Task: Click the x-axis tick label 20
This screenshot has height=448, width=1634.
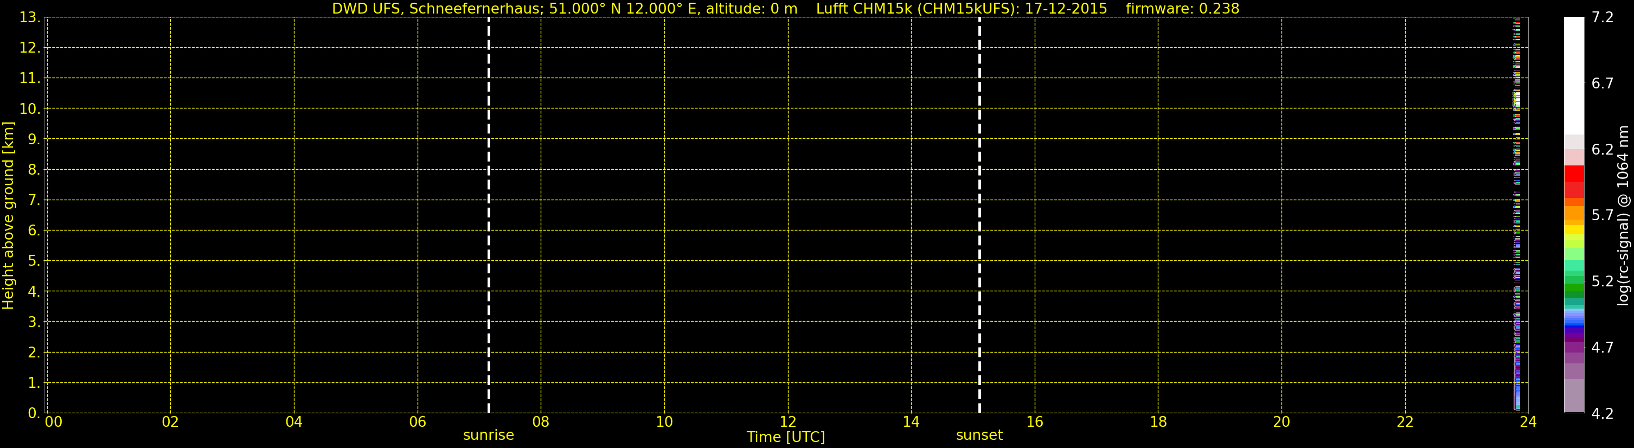Action: (1281, 422)
